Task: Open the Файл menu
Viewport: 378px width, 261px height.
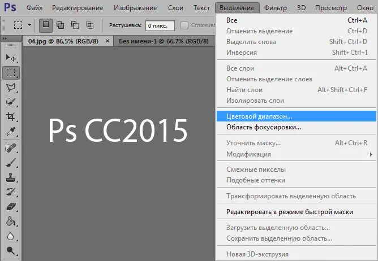Action: (35, 8)
